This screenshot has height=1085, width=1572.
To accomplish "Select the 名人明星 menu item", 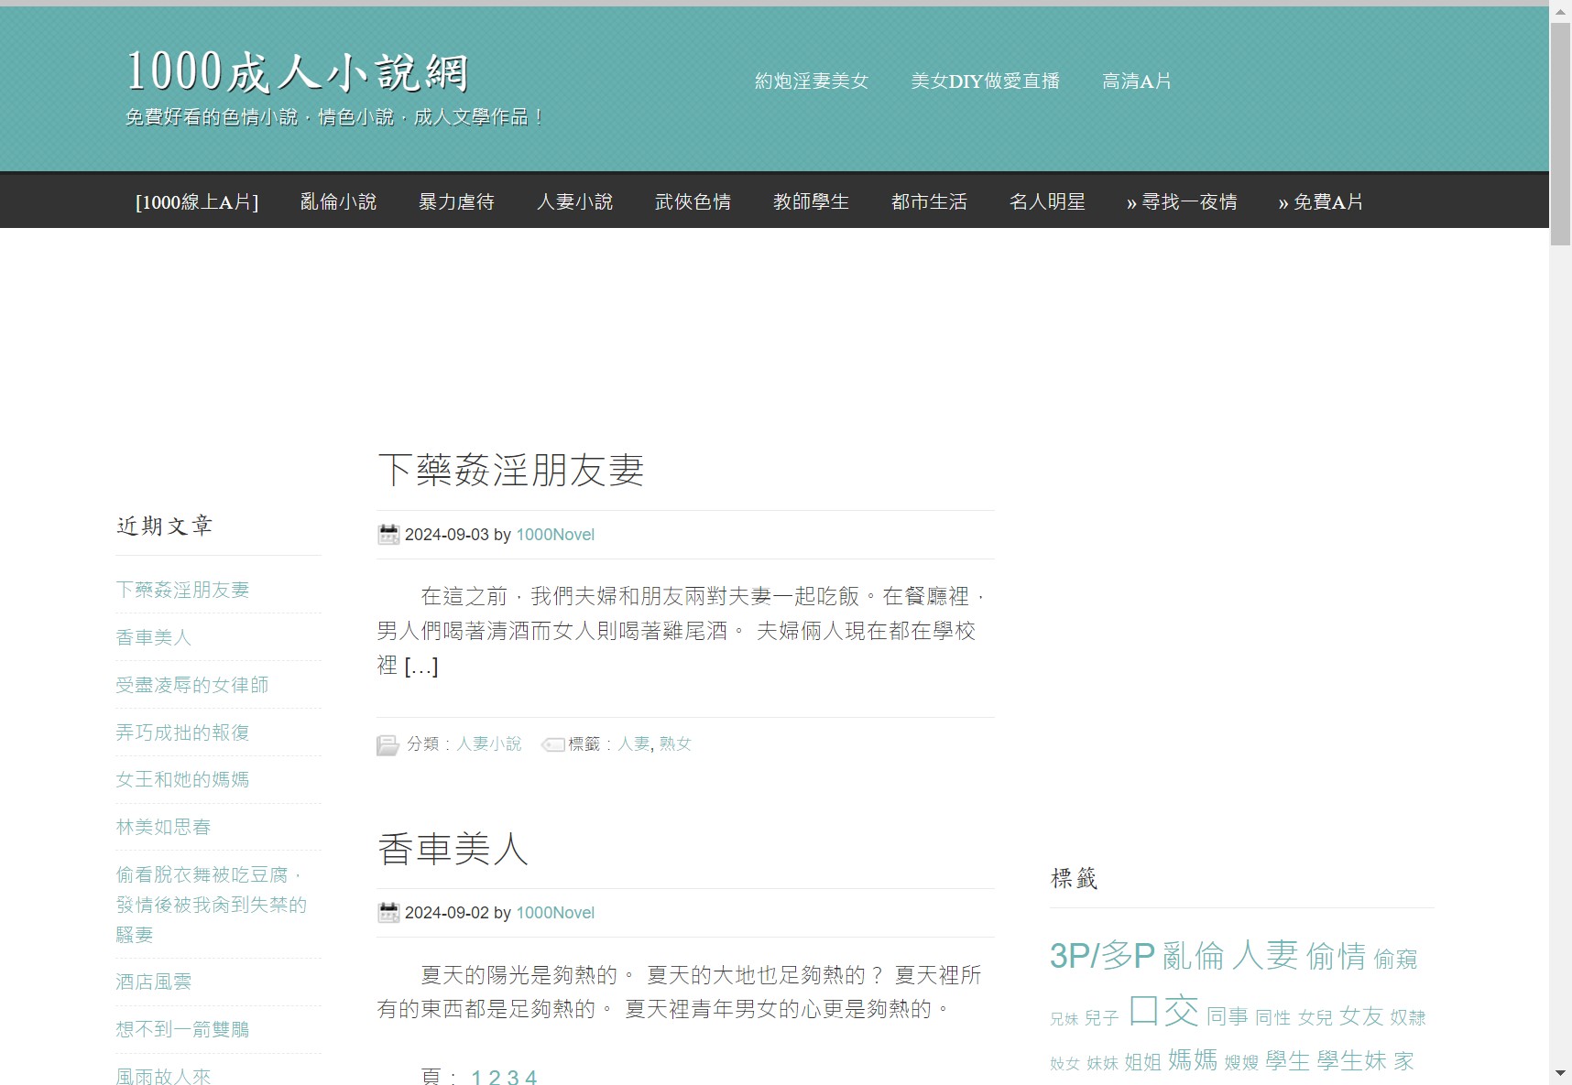I will [1047, 201].
